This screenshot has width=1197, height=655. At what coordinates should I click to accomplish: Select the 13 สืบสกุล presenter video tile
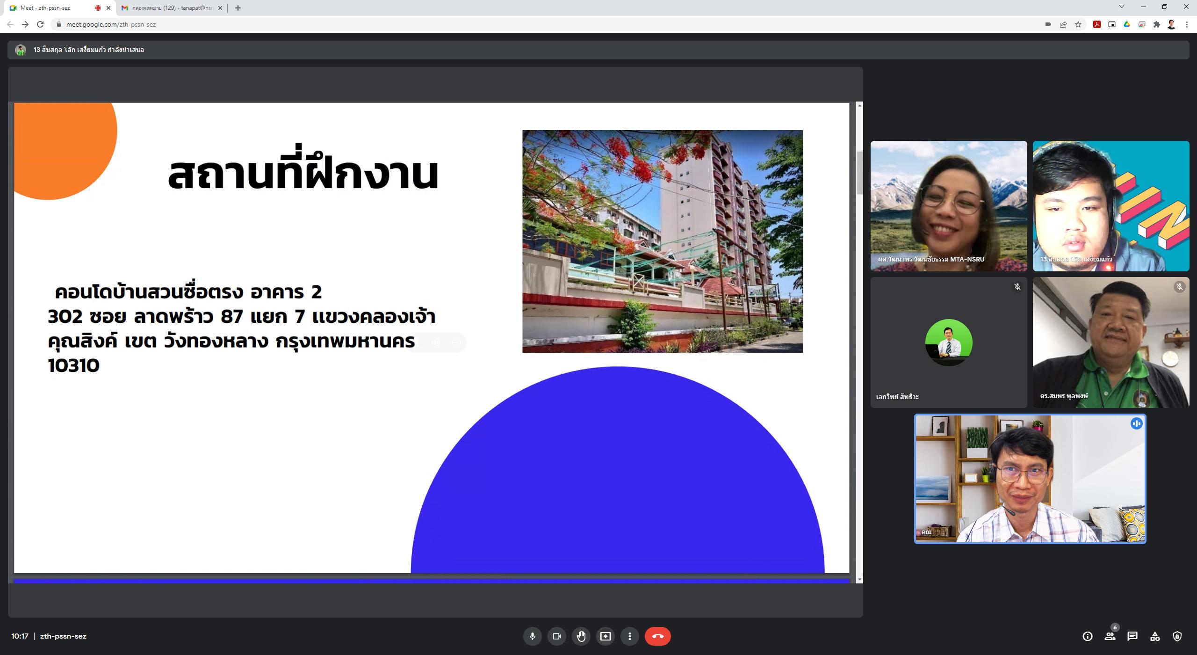click(x=1111, y=206)
